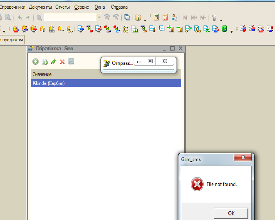Select the 'Kikinda (Сербия)' row
Image resolution: width=275 pixels, height=220 pixels.
[x=106, y=83]
